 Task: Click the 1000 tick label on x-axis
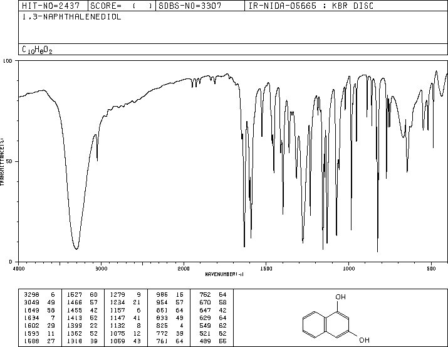(348, 269)
